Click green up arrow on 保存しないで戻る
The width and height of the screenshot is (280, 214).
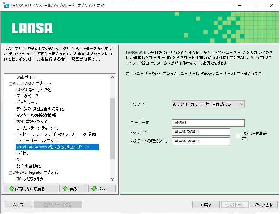[11, 189]
